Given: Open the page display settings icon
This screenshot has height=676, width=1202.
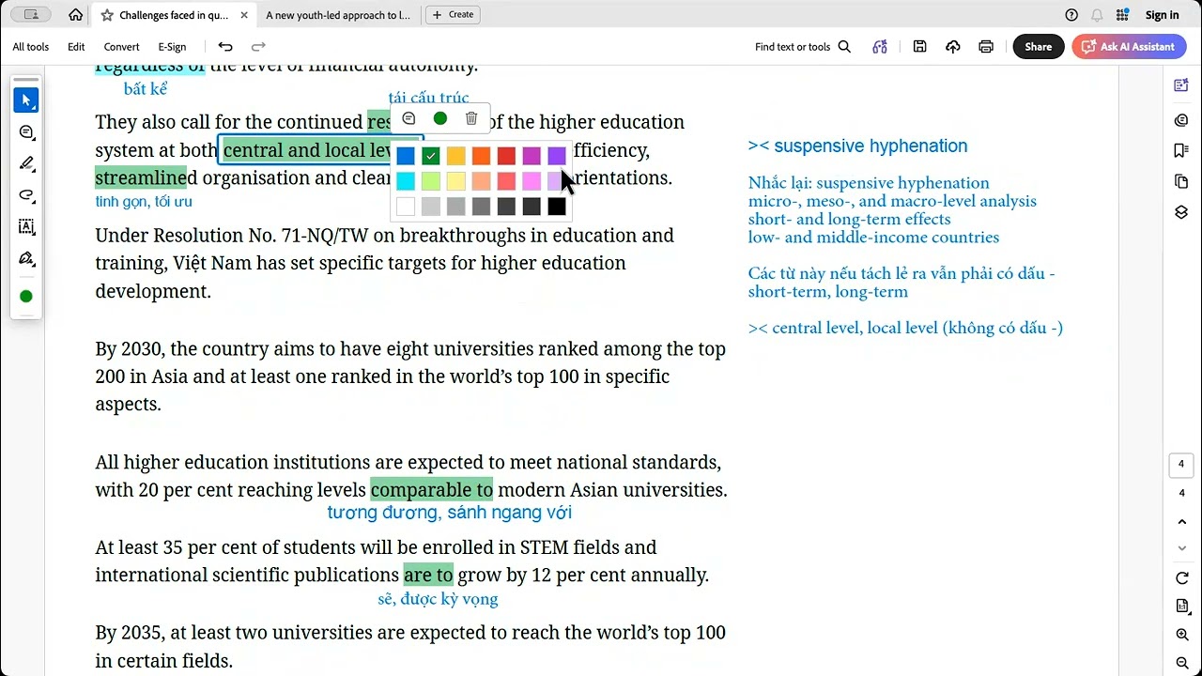Looking at the screenshot, I should pos(1182,607).
